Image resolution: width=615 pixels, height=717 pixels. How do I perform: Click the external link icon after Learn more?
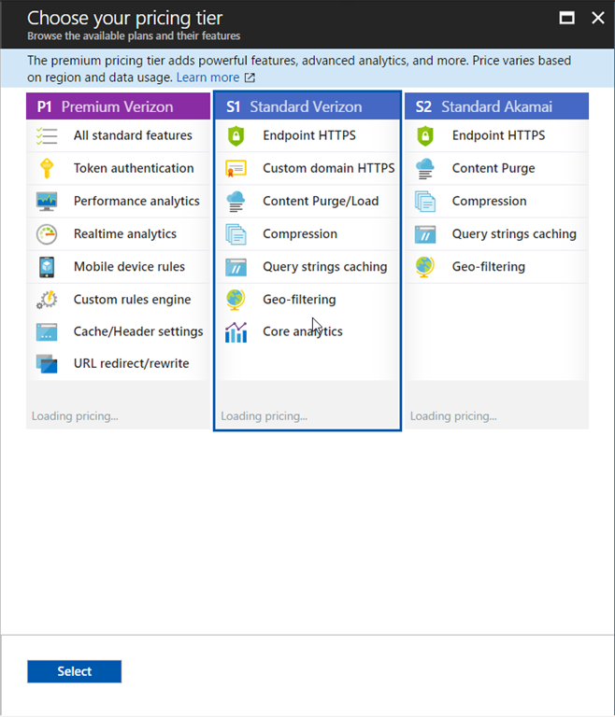[250, 77]
